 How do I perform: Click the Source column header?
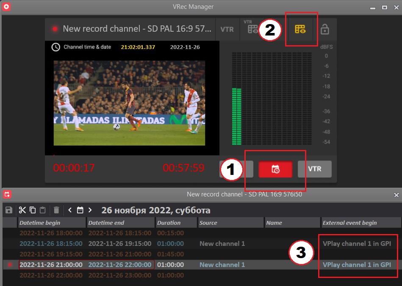[231, 223]
